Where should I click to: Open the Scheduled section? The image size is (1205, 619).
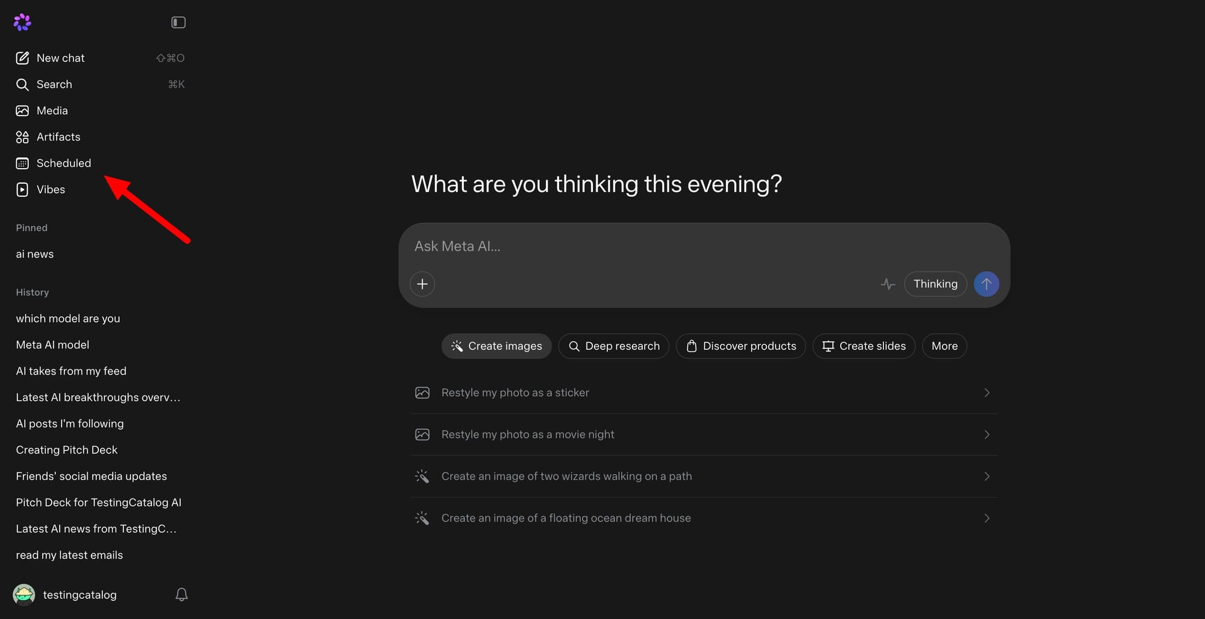[100, 163]
